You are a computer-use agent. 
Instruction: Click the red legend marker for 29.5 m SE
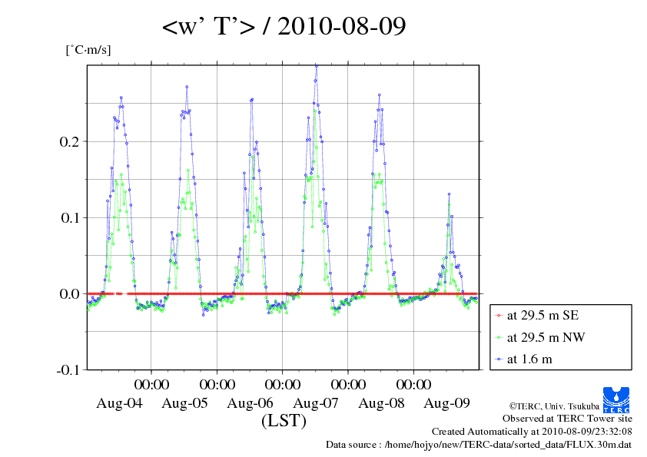pyautogui.click(x=499, y=316)
